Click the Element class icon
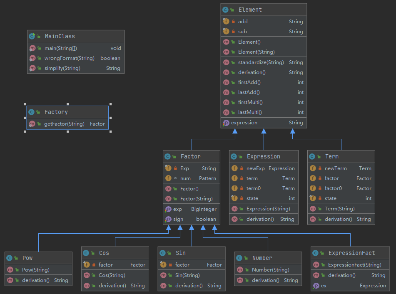 tap(226, 10)
